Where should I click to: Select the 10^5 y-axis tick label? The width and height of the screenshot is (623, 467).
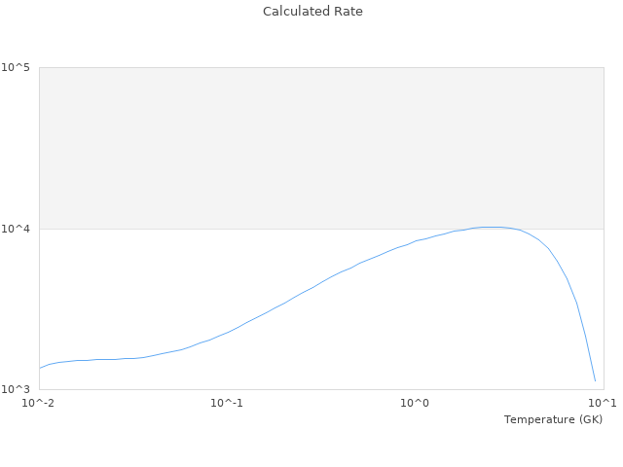[x=16, y=67]
